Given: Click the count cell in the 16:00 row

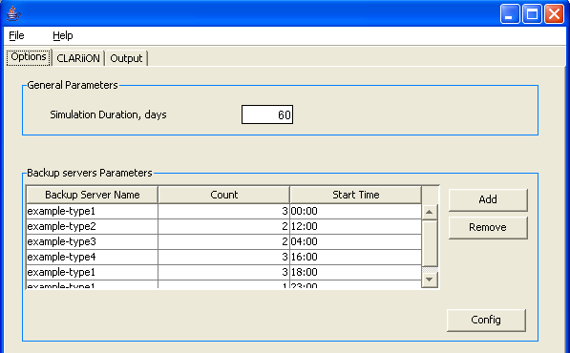Looking at the screenshot, I should pyautogui.click(x=224, y=257).
